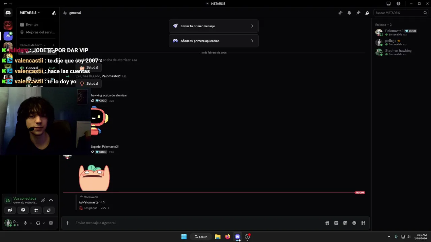Click the NUEVO new messages marker
Viewport: 431px width, 242px height.
(x=360, y=193)
